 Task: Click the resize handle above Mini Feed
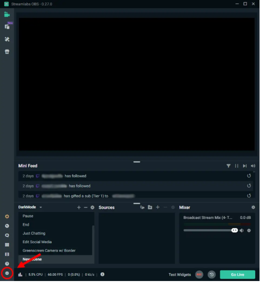tap(137, 162)
